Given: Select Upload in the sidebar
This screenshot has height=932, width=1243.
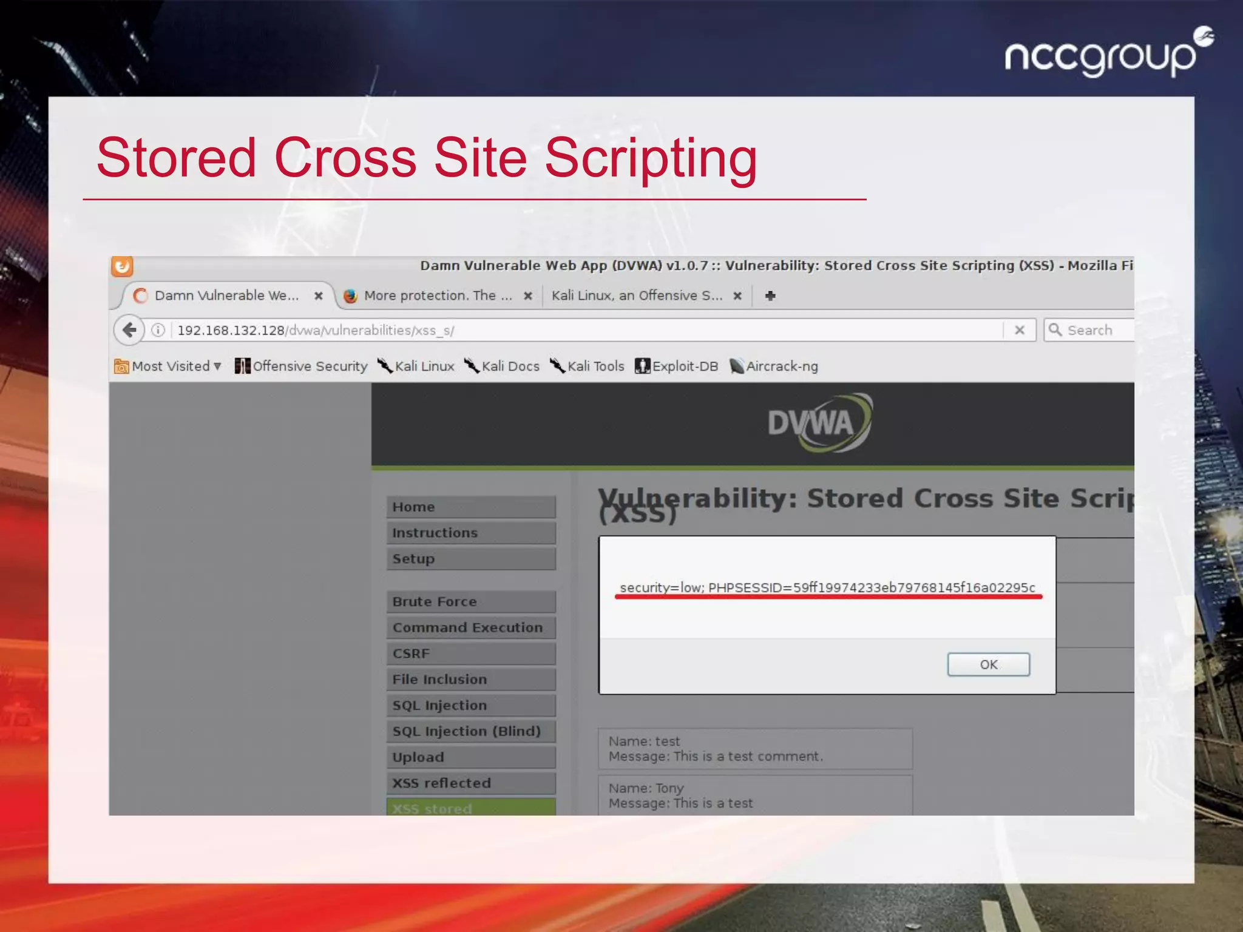Looking at the screenshot, I should click(471, 757).
